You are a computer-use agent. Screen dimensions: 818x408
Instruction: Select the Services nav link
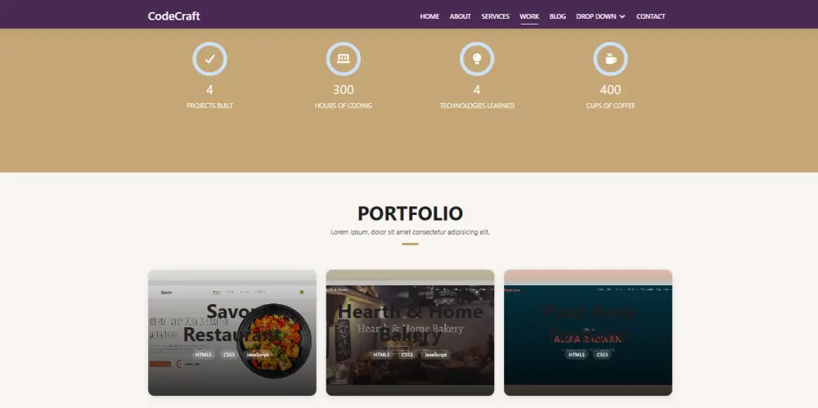coord(495,16)
